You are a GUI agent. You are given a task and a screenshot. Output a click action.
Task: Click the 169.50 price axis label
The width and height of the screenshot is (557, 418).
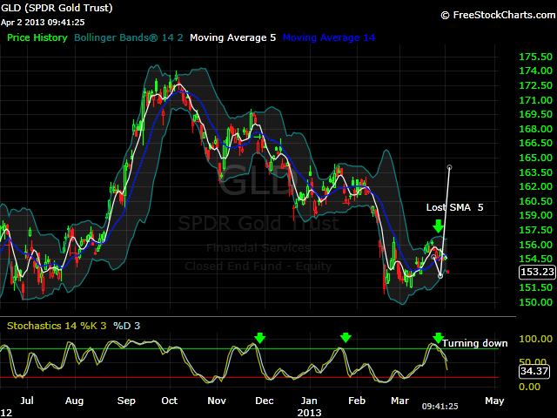coord(536,114)
